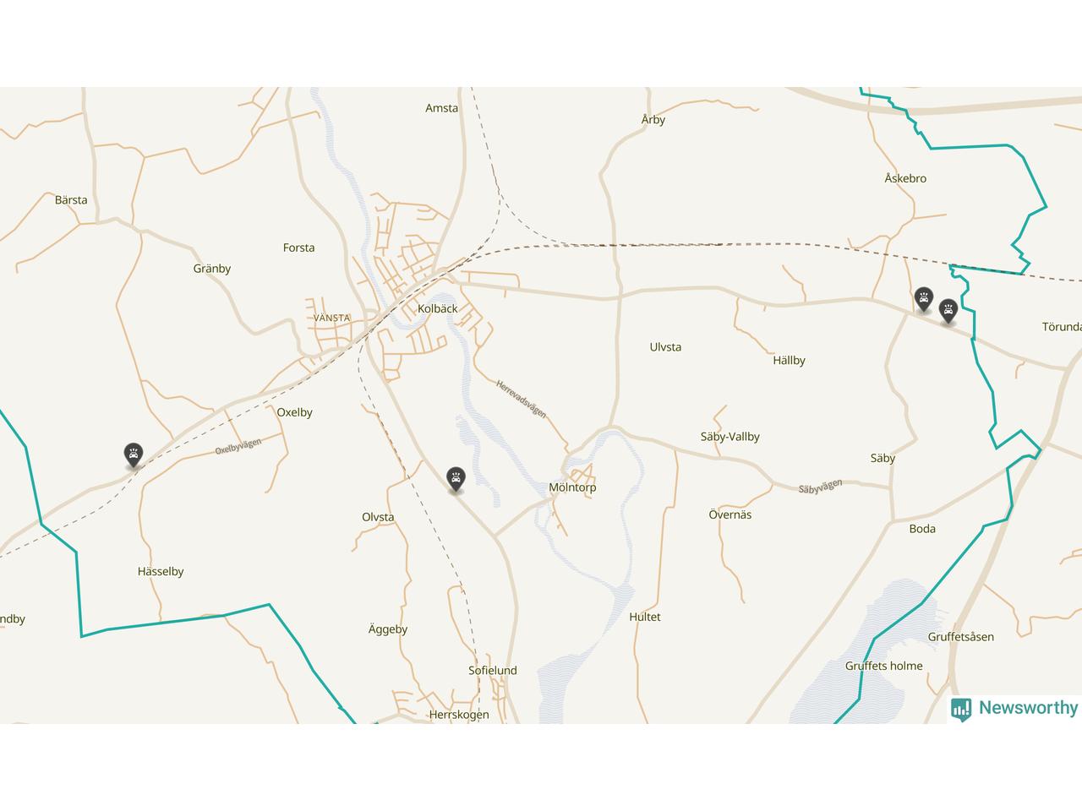Click the Newsworthy logo icon

tap(961, 709)
